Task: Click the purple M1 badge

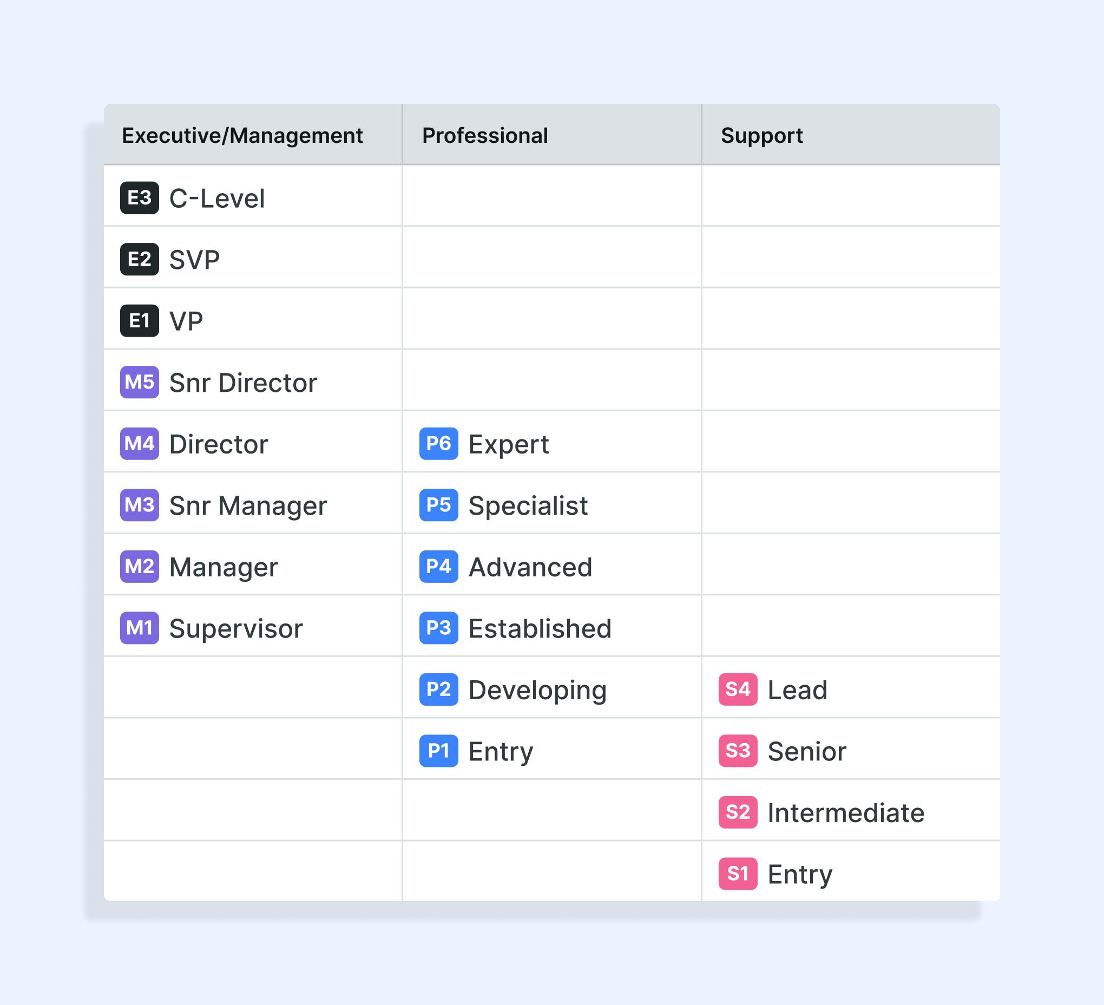Action: tap(140, 628)
